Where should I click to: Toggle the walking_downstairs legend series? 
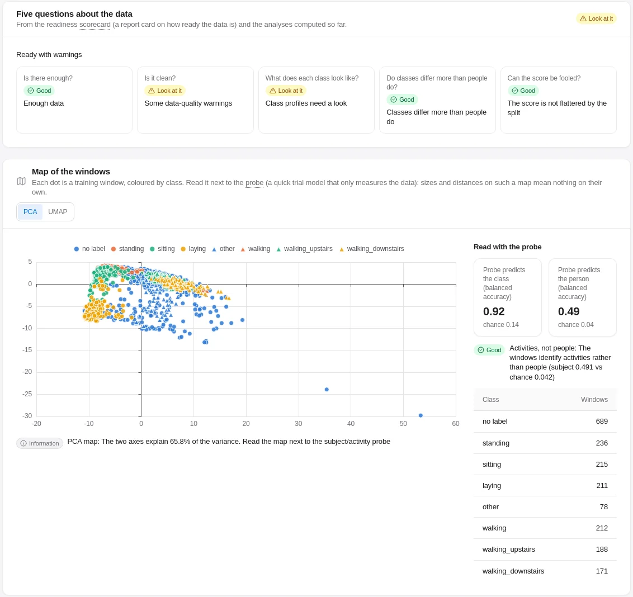coord(371,249)
